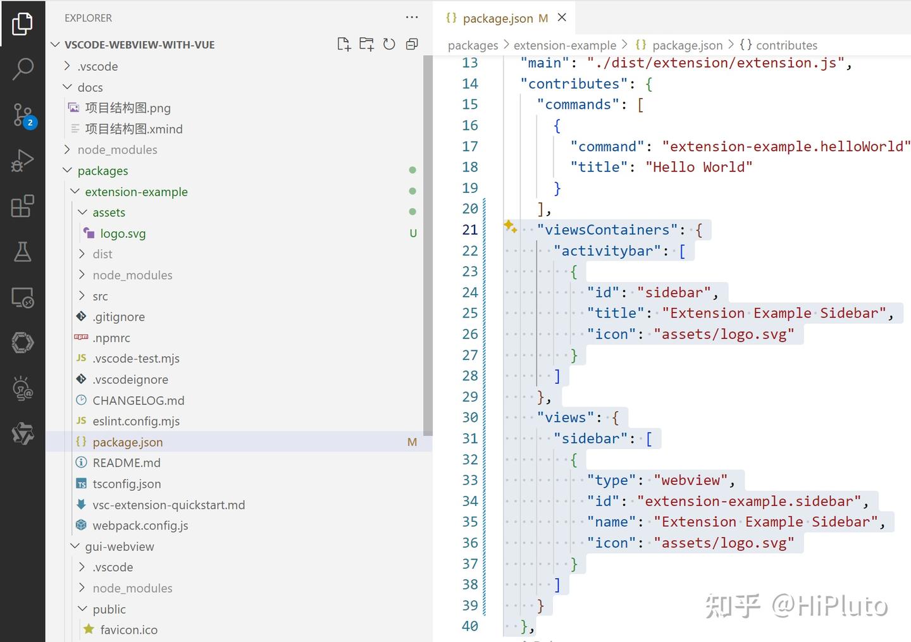Click line number 30 in the editor gutter
Viewport: 911px width, 642px height.
(470, 417)
